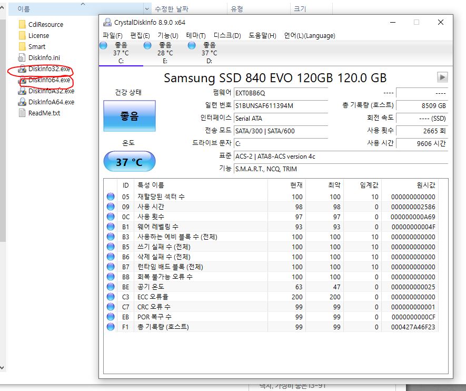
Task: Select the DiskInfoA32.exe program icon
Action: [x=22, y=91]
